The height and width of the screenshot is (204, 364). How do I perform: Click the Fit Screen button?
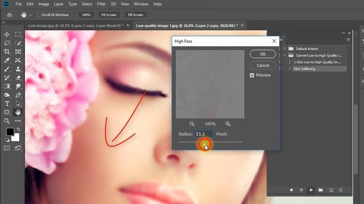[109, 15]
